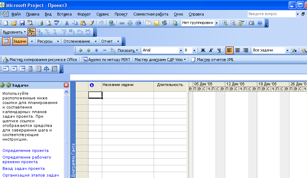Screen dimensions: 307x178
Task: Open the Arial font dropdown
Action: point(181,50)
